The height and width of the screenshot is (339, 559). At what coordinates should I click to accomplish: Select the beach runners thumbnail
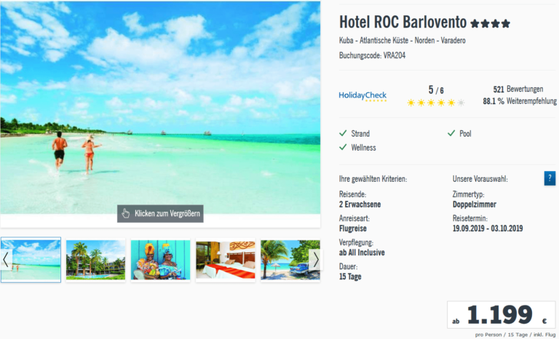[x=31, y=260]
